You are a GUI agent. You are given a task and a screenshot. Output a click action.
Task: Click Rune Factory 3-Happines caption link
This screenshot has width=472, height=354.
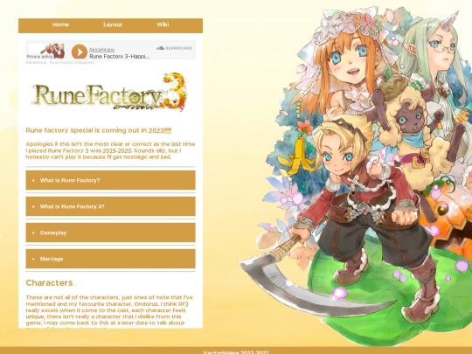coord(72,63)
